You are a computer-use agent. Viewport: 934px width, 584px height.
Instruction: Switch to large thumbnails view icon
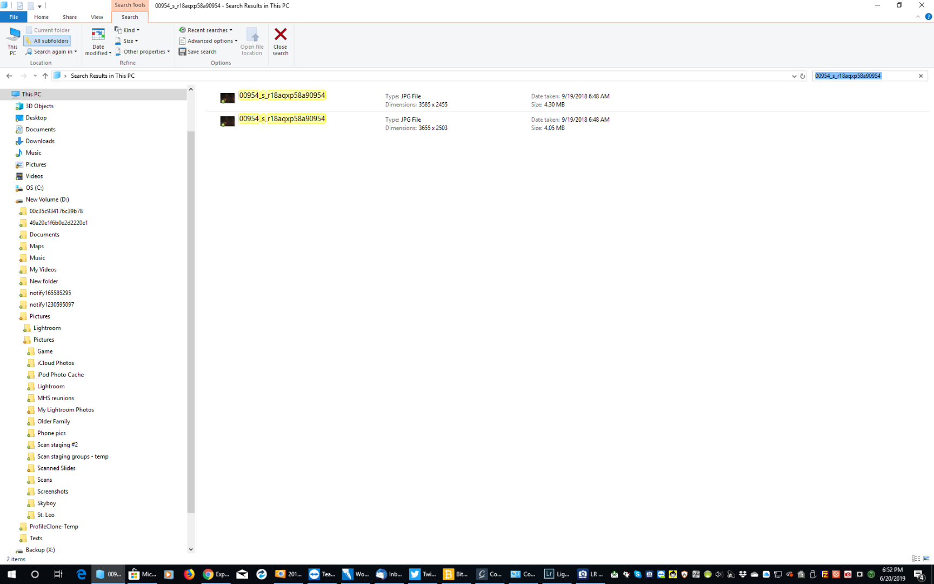926,559
